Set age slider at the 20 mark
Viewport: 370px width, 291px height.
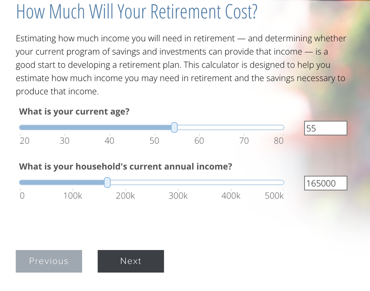20,127
